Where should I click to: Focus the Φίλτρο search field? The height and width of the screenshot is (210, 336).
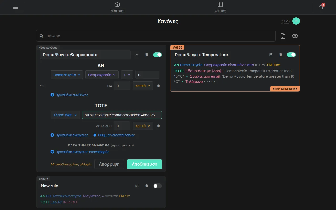[156, 36]
